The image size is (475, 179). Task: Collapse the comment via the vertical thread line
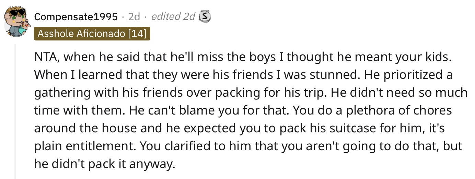(15, 111)
